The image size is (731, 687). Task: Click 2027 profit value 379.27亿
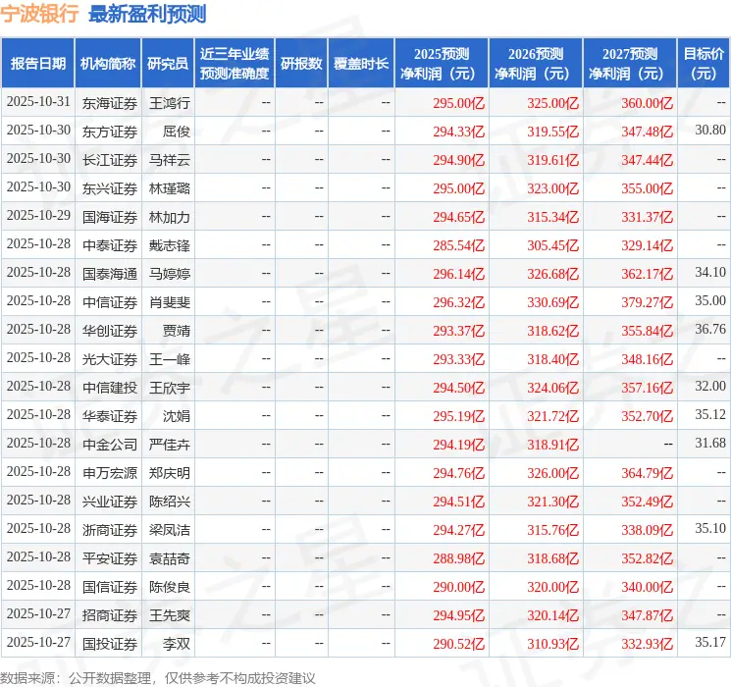[647, 302]
